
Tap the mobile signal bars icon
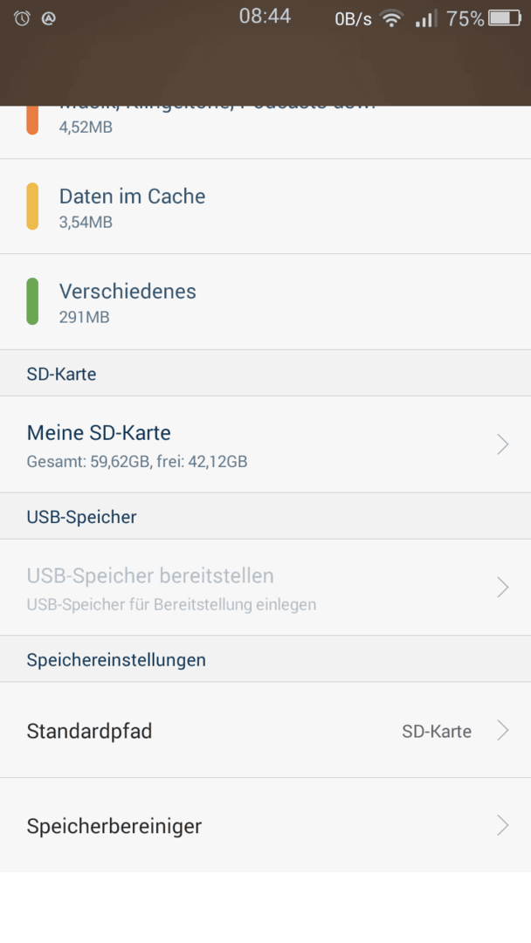[426, 18]
